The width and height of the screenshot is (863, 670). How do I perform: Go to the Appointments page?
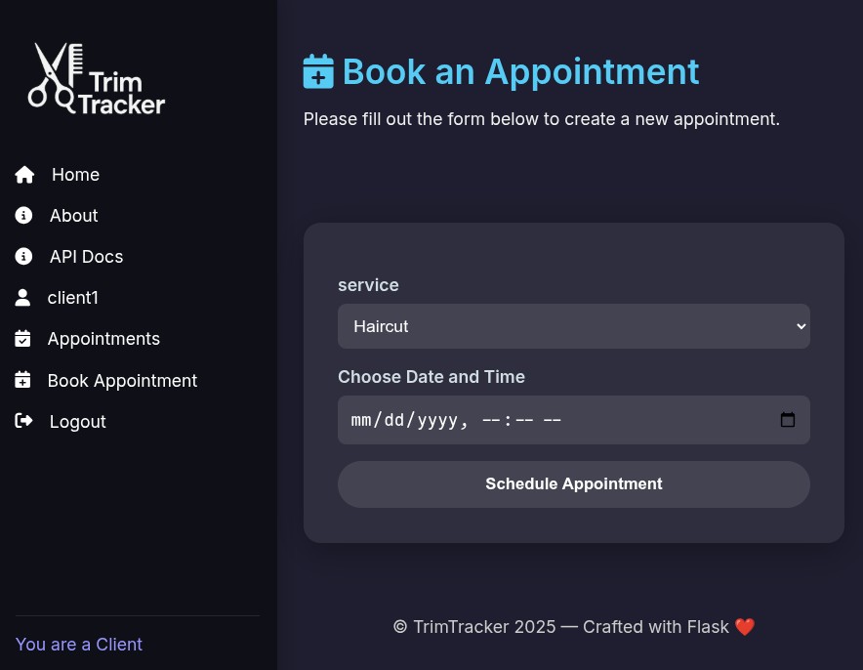[x=103, y=338]
